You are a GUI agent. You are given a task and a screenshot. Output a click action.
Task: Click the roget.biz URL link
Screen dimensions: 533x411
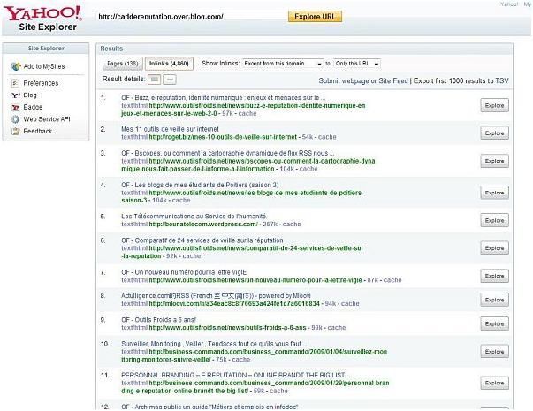tap(223, 137)
